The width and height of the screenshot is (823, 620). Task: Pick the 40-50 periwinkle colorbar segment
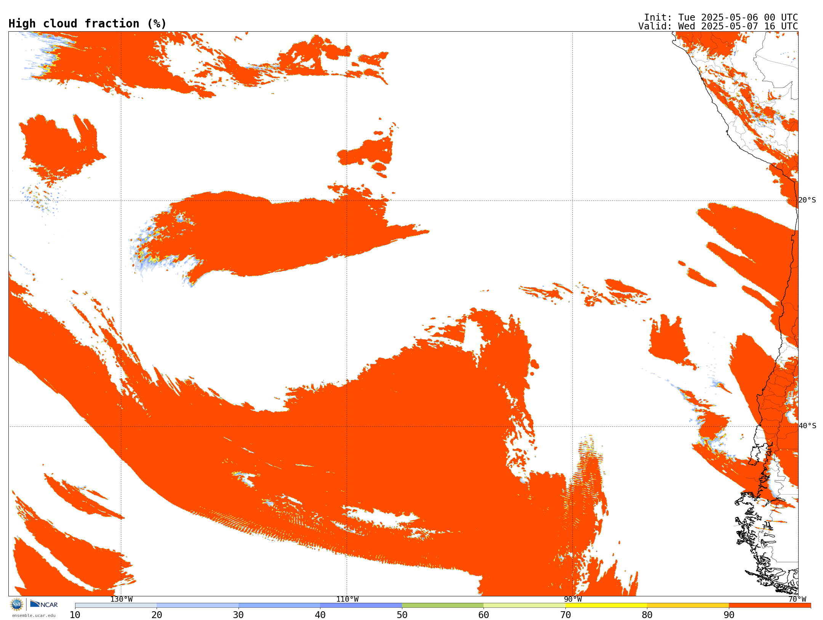coord(361,606)
